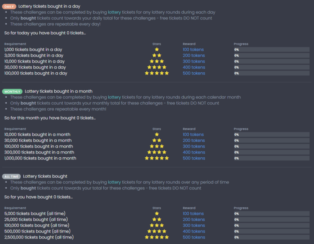The width and height of the screenshot is (314, 244).
Task: Click the 5,000 tickets bought (all time) requirement
Action: pyautogui.click(x=35, y=214)
